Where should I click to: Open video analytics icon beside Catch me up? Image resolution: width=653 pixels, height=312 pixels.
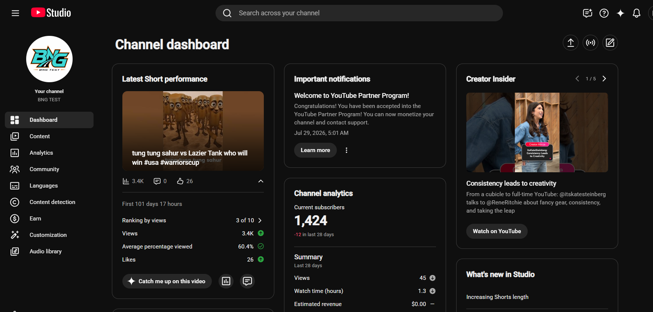226,281
